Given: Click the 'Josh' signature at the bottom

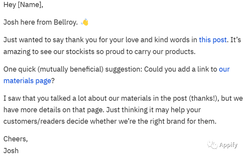Looking at the screenshot, I should pyautogui.click(x=11, y=151).
